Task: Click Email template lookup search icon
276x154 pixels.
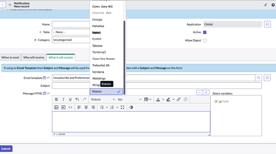Action: coord(259,78)
